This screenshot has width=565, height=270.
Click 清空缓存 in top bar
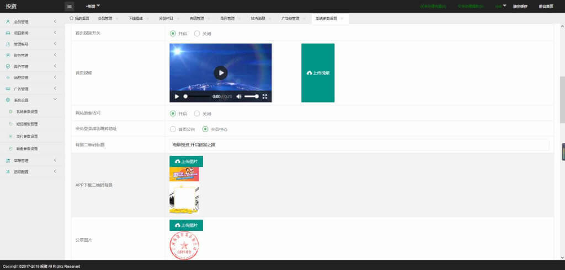[520, 6]
